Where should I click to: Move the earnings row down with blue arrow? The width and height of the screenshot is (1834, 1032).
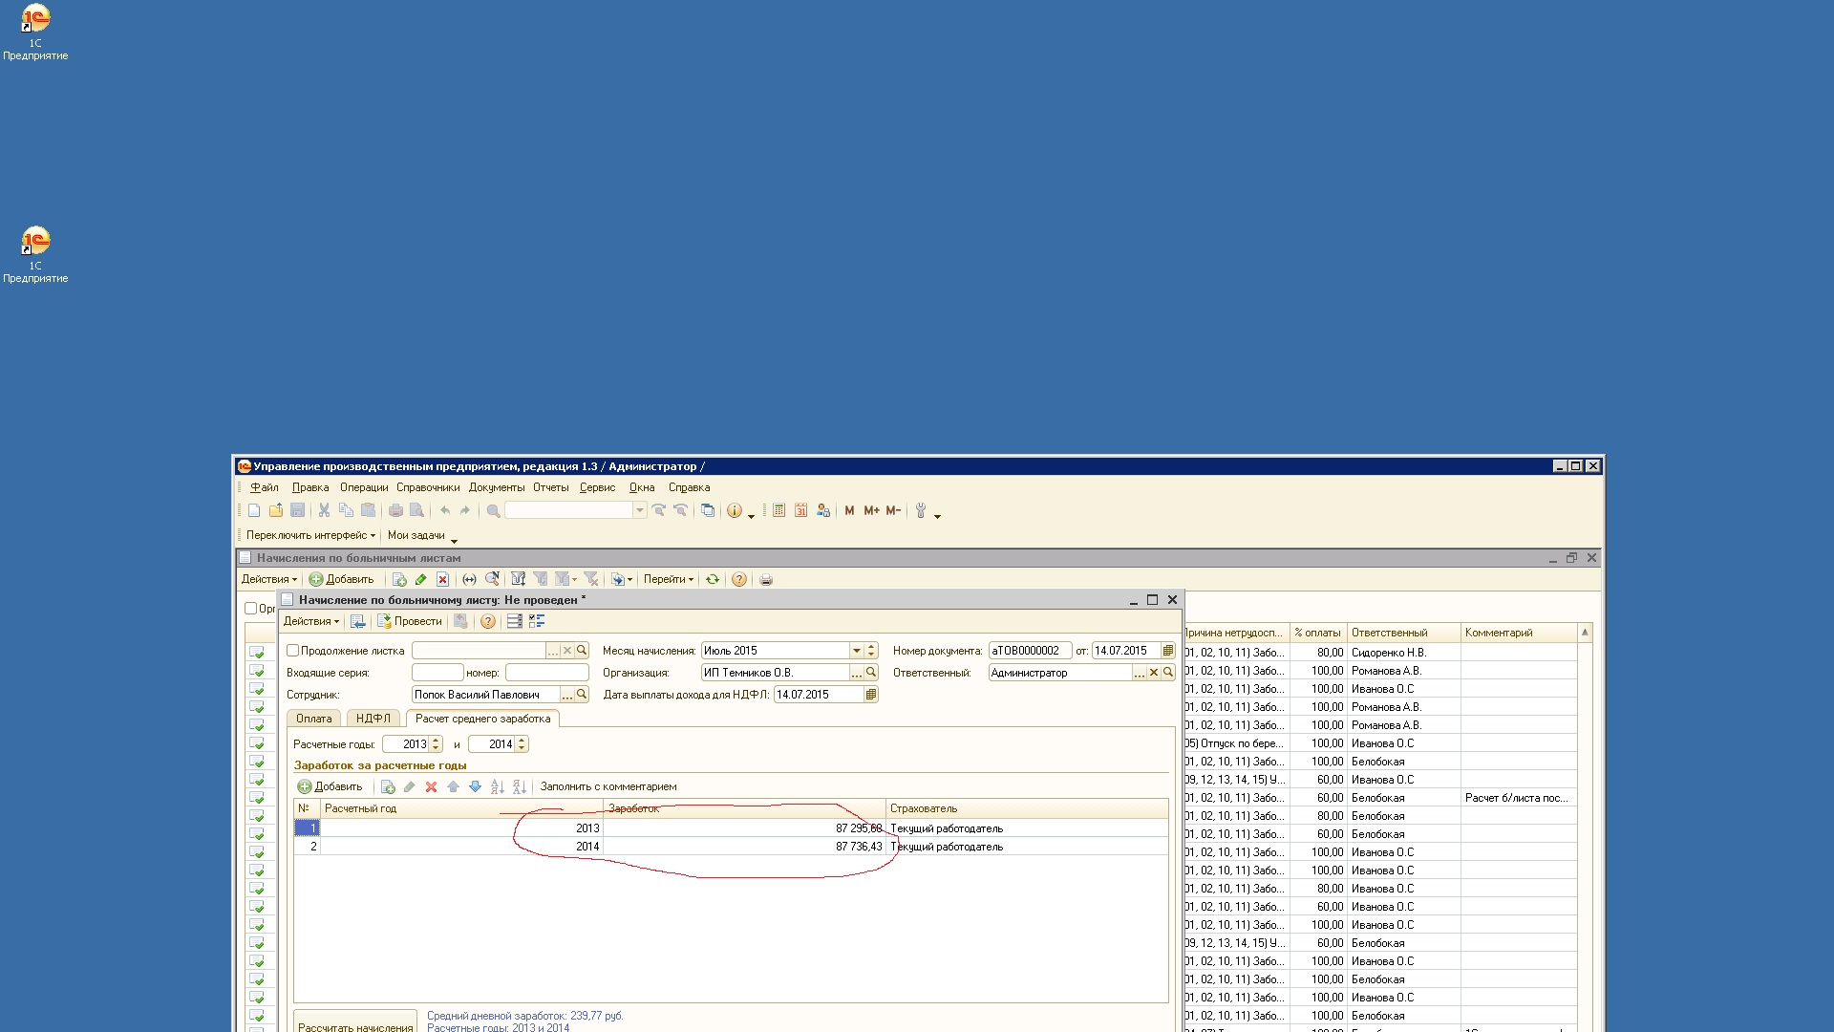(475, 787)
